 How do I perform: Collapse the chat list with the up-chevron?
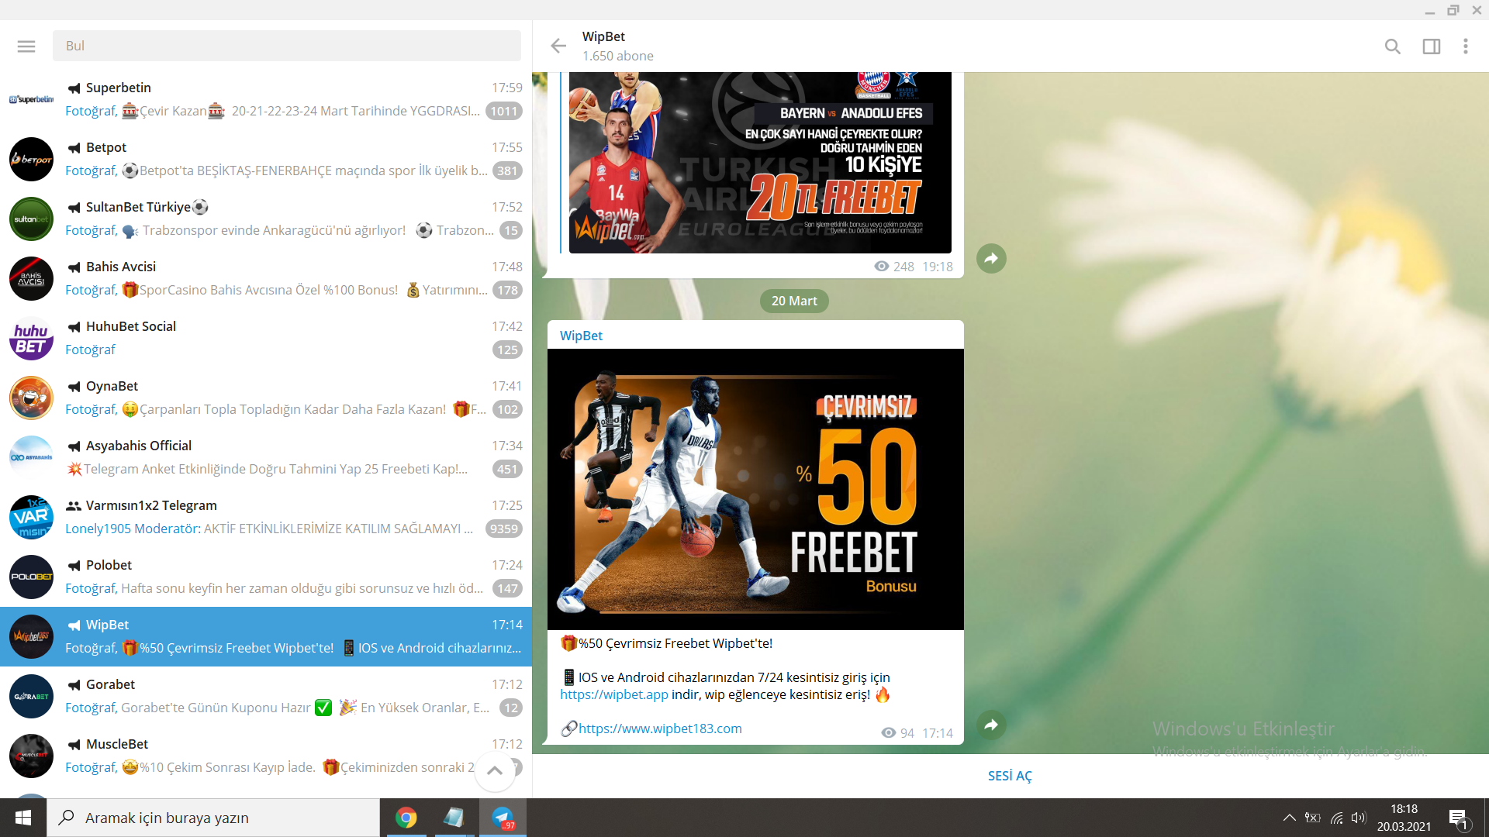pyautogui.click(x=494, y=770)
